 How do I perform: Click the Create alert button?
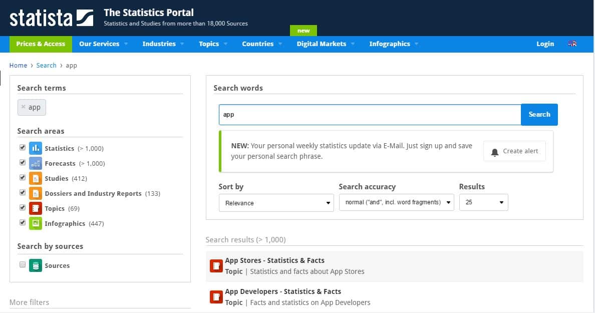[514, 151]
